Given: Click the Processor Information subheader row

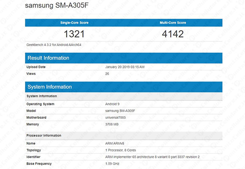Looking at the screenshot, I should click(124, 136).
